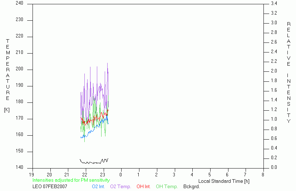Screen dimensions: 296x191
Task: Click the 'OH Int.' legend label
Action: (x=143, y=187)
